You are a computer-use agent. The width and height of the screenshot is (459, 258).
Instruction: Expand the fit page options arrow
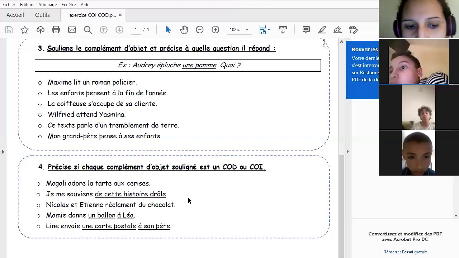click(x=269, y=30)
